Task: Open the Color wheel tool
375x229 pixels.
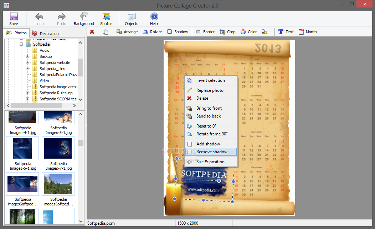Action: click(x=248, y=32)
